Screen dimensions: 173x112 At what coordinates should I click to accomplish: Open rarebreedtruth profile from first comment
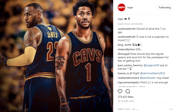pos(127,29)
